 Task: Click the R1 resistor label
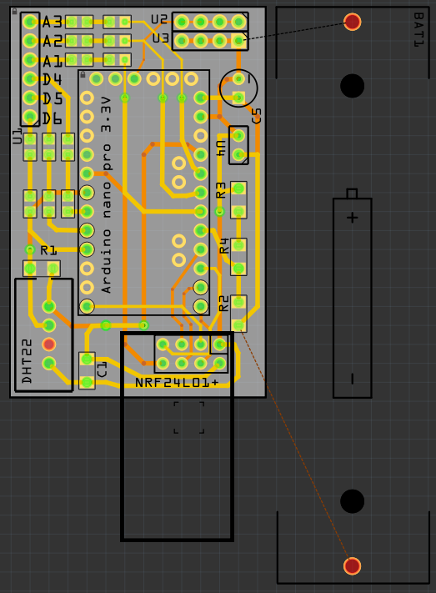tap(48, 250)
